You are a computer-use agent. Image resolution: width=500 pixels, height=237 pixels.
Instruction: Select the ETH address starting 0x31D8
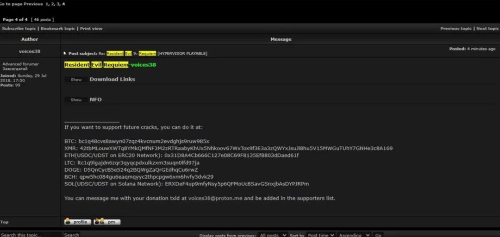(x=231, y=156)
